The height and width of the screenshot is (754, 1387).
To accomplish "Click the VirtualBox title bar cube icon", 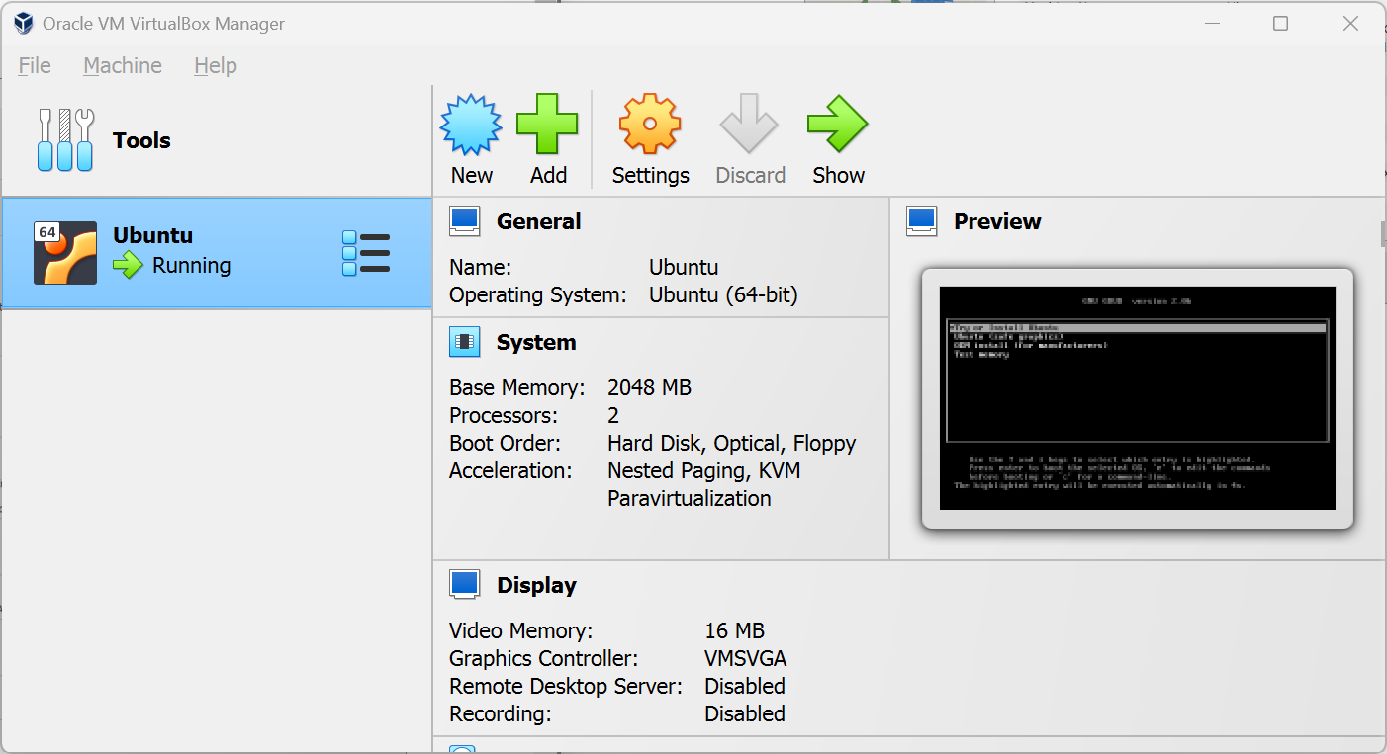I will pyautogui.click(x=24, y=24).
